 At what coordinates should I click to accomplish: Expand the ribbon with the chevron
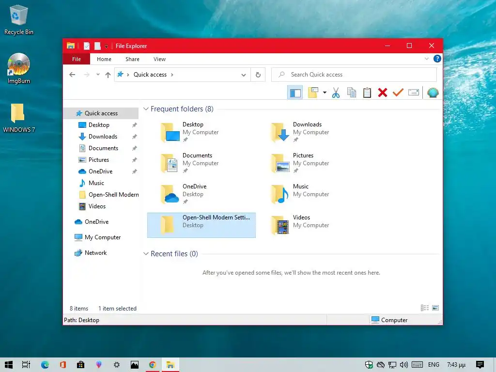coord(426,59)
